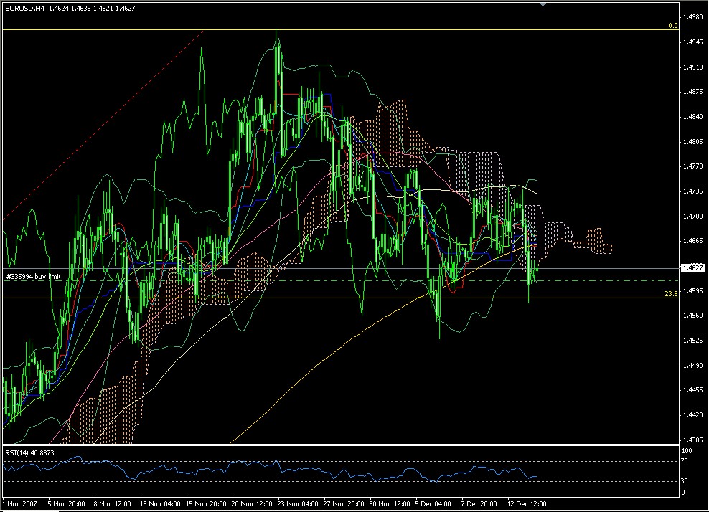Select the Fibonacci 0.0 level label
Image resolution: width=709 pixels, height=512 pixels.
pyautogui.click(x=673, y=26)
